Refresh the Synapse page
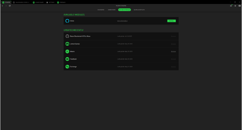Image resolution: width=242 pixels, height=130 pixels. tap(10, 6)
